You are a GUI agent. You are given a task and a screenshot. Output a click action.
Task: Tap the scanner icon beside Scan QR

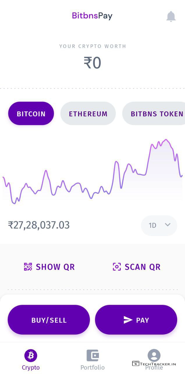click(117, 267)
